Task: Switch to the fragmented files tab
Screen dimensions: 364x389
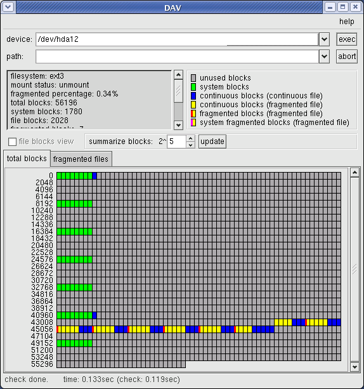Action: tap(81, 159)
